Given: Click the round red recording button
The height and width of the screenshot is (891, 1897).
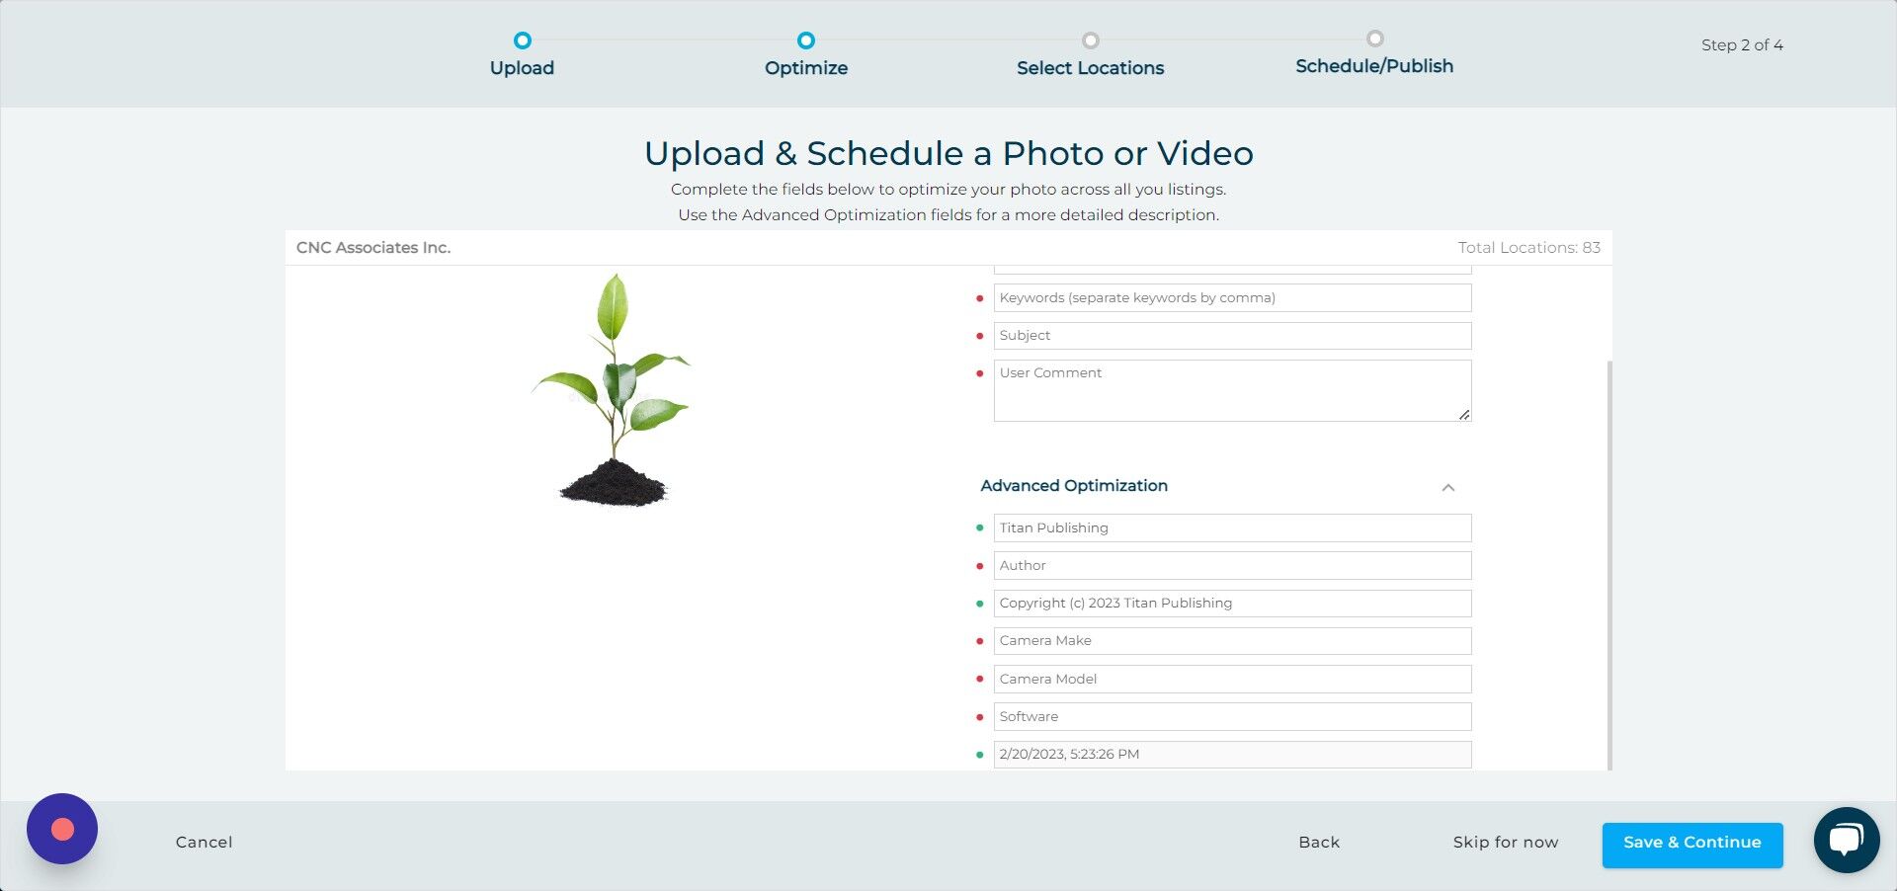Looking at the screenshot, I should 62,829.
